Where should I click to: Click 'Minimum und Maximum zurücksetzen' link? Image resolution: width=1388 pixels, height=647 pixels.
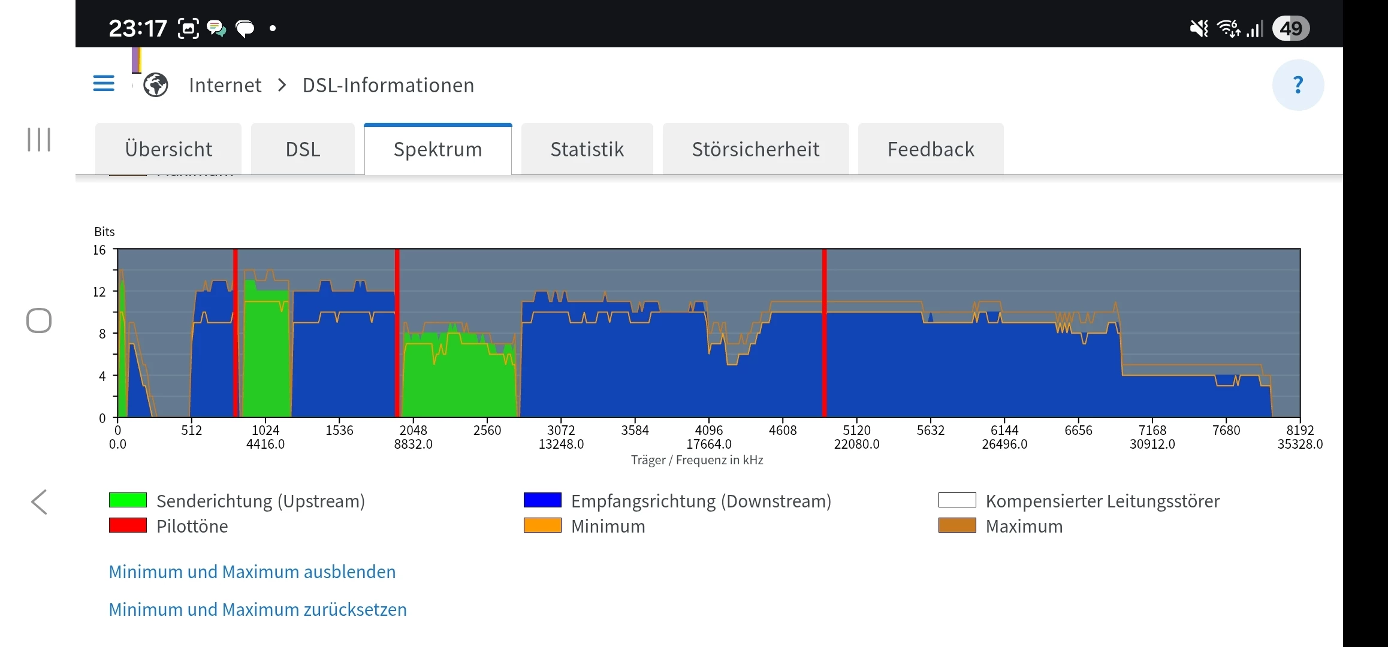pos(258,609)
